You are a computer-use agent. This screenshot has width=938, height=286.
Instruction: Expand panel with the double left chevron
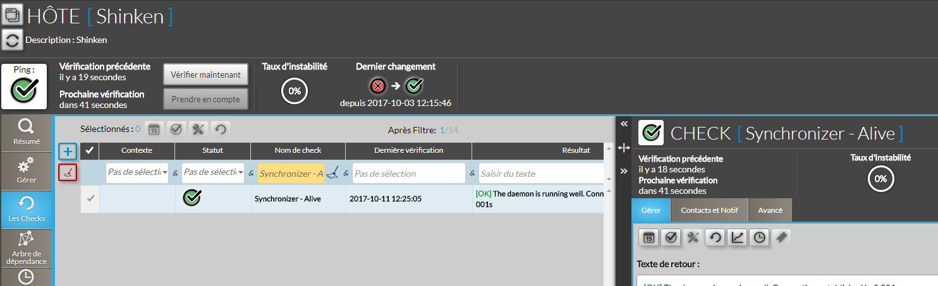coord(623,124)
